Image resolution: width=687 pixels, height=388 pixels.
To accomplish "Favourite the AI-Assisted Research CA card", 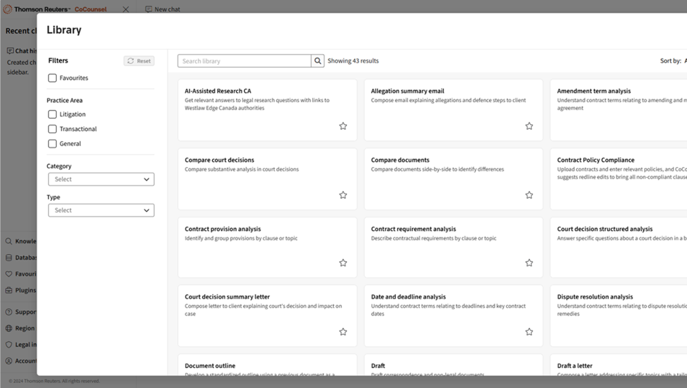I will pos(343,126).
